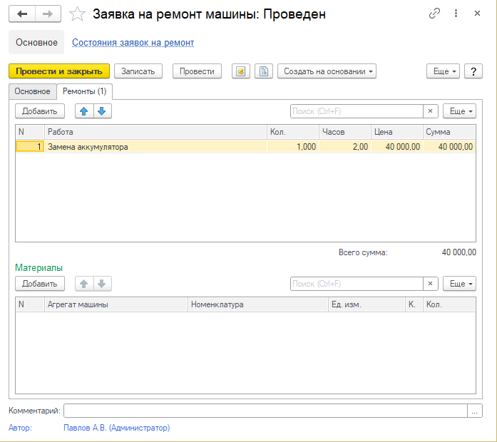Click the 'Сумма' column header

[x=449, y=132]
